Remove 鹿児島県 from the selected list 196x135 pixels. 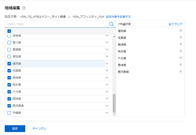click(x=181, y=71)
